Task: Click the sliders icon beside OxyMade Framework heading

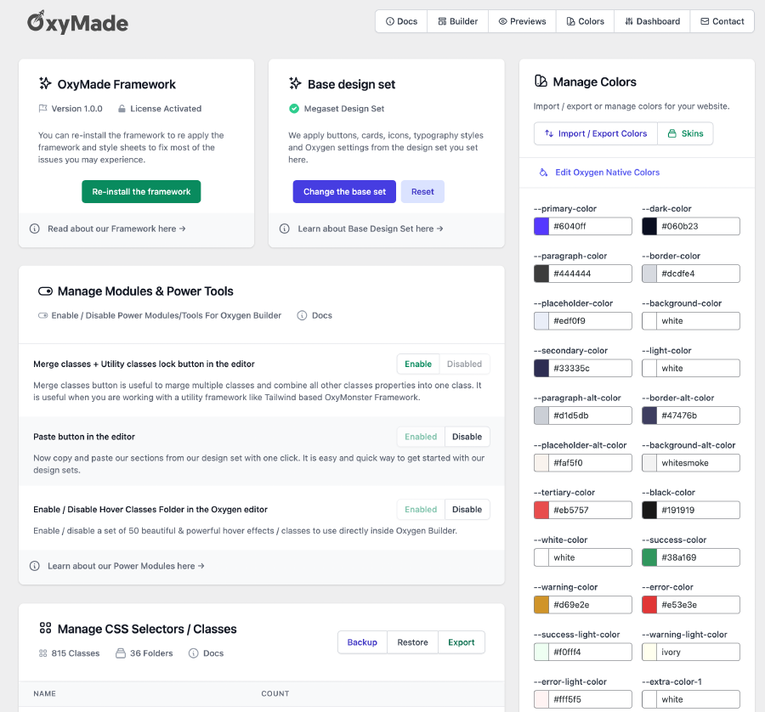Action: (46, 84)
